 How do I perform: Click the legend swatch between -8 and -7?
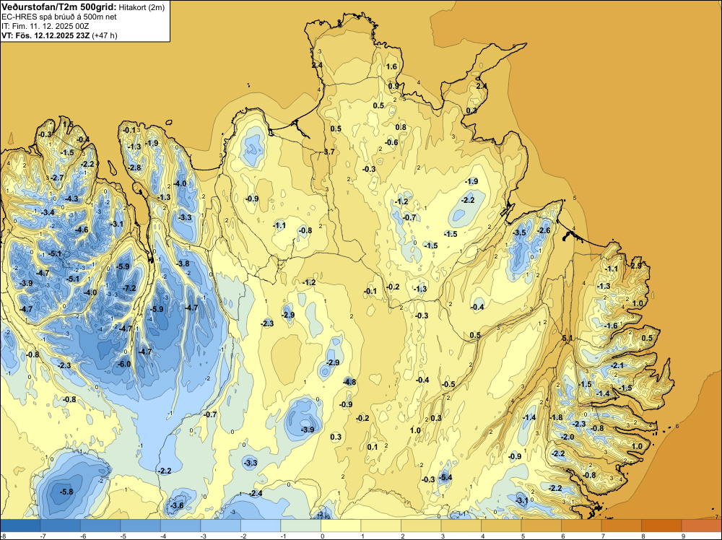tap(20, 526)
